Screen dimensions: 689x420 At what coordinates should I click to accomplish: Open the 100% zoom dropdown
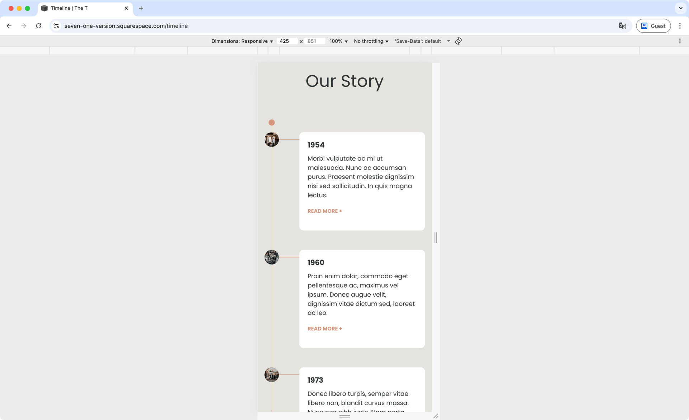pos(338,41)
